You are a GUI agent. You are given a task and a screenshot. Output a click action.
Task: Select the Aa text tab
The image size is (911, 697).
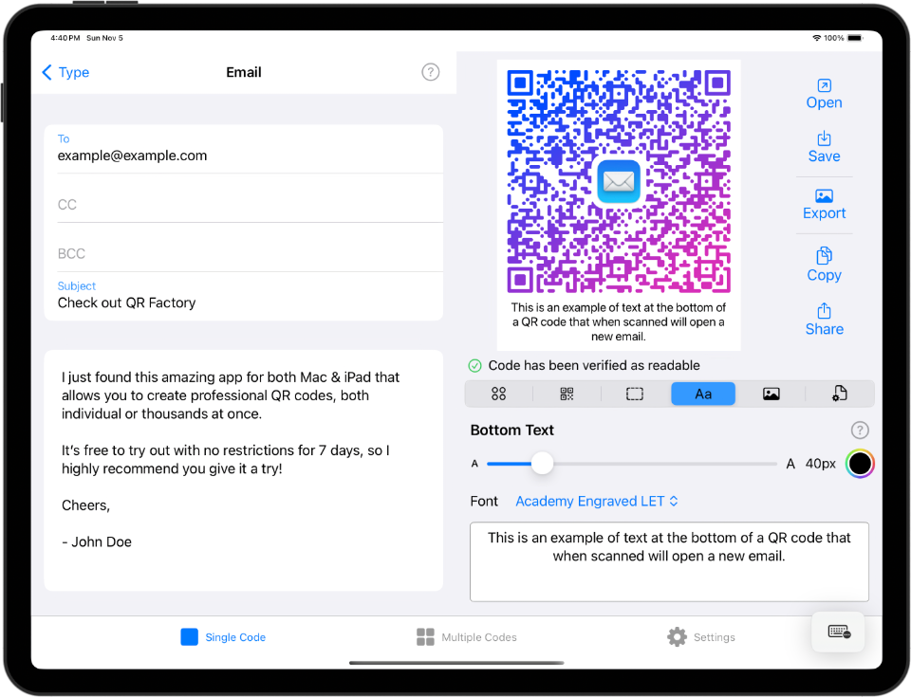[x=703, y=394]
